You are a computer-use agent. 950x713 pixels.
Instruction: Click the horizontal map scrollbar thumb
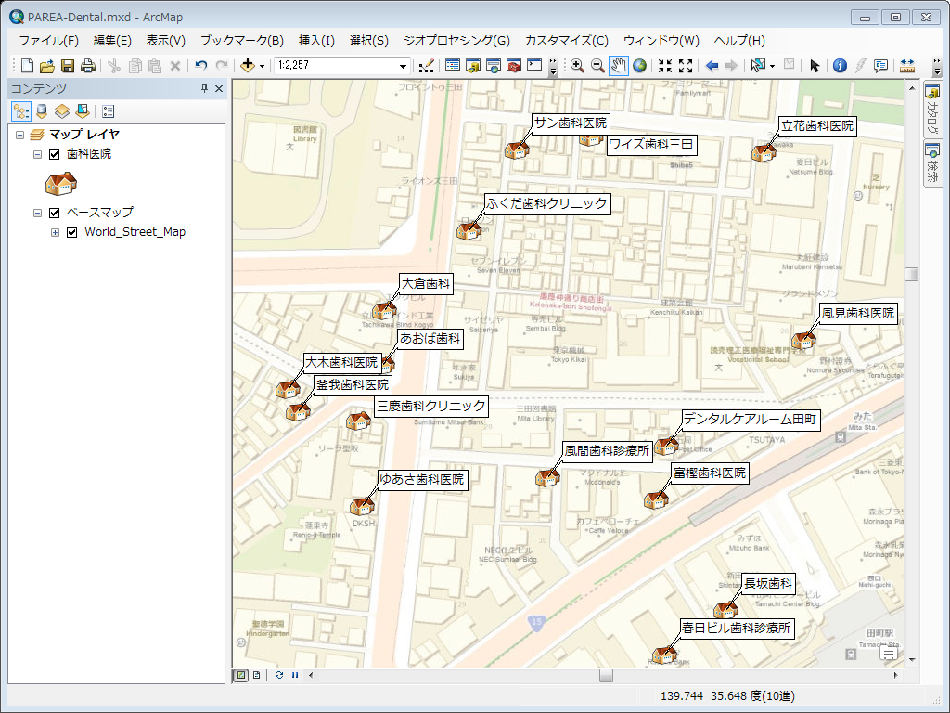pos(606,675)
